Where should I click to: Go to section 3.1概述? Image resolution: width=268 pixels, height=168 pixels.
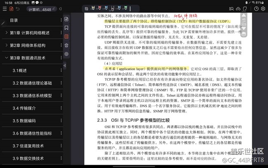[x=20, y=71]
